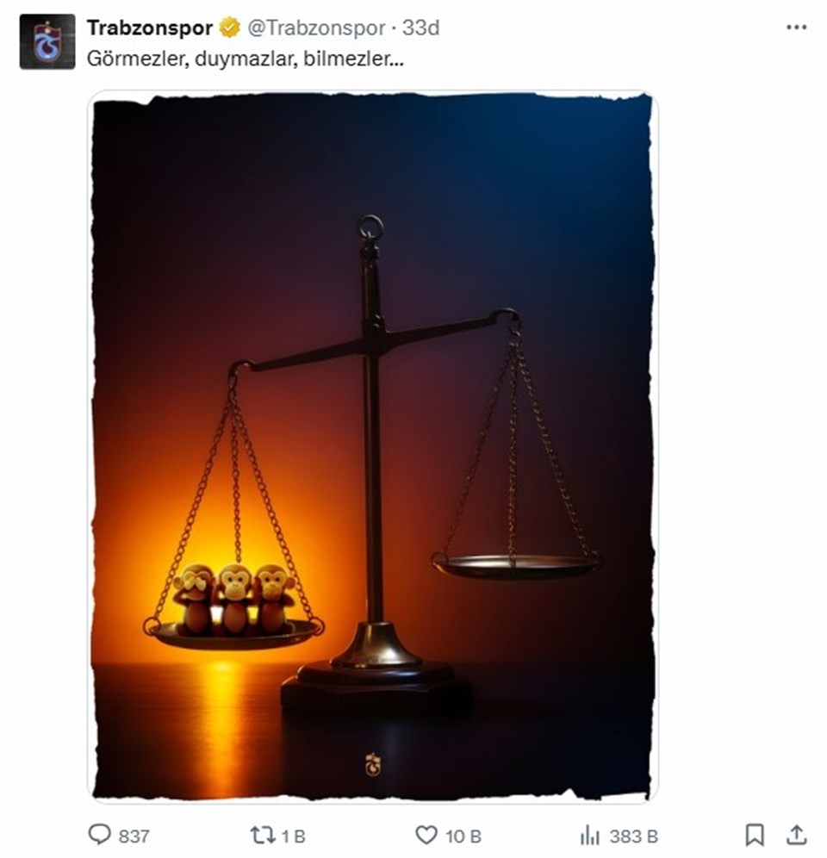Viewport: 827px width, 858px height.
Task: Click the three monkeys in the image
Action: tap(233, 599)
